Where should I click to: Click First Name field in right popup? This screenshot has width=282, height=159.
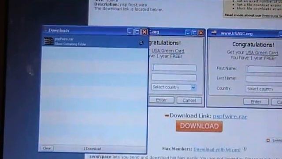pyautogui.click(x=264, y=69)
